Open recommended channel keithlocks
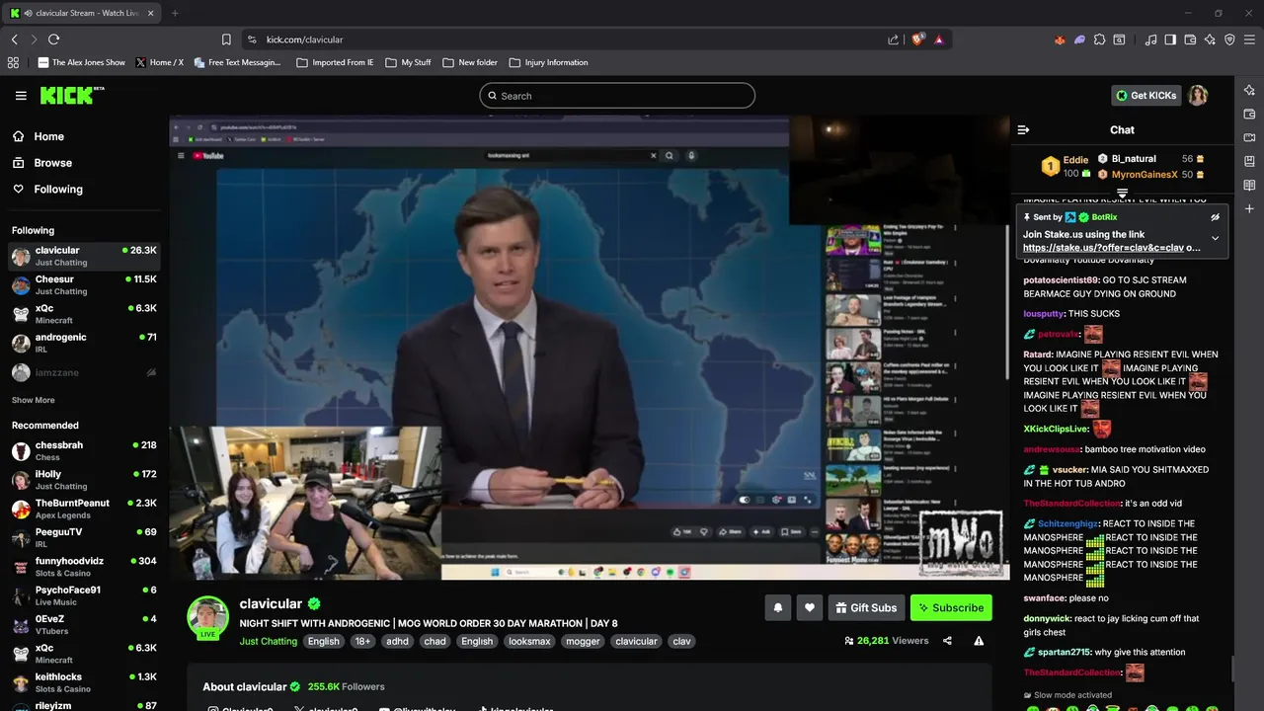The image size is (1264, 711). tap(84, 682)
